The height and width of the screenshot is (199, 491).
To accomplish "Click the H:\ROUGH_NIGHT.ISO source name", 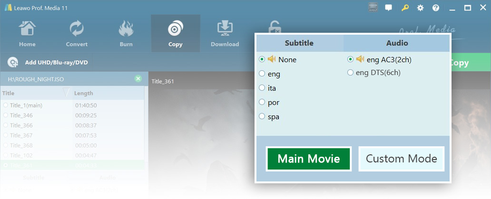I will pos(36,79).
